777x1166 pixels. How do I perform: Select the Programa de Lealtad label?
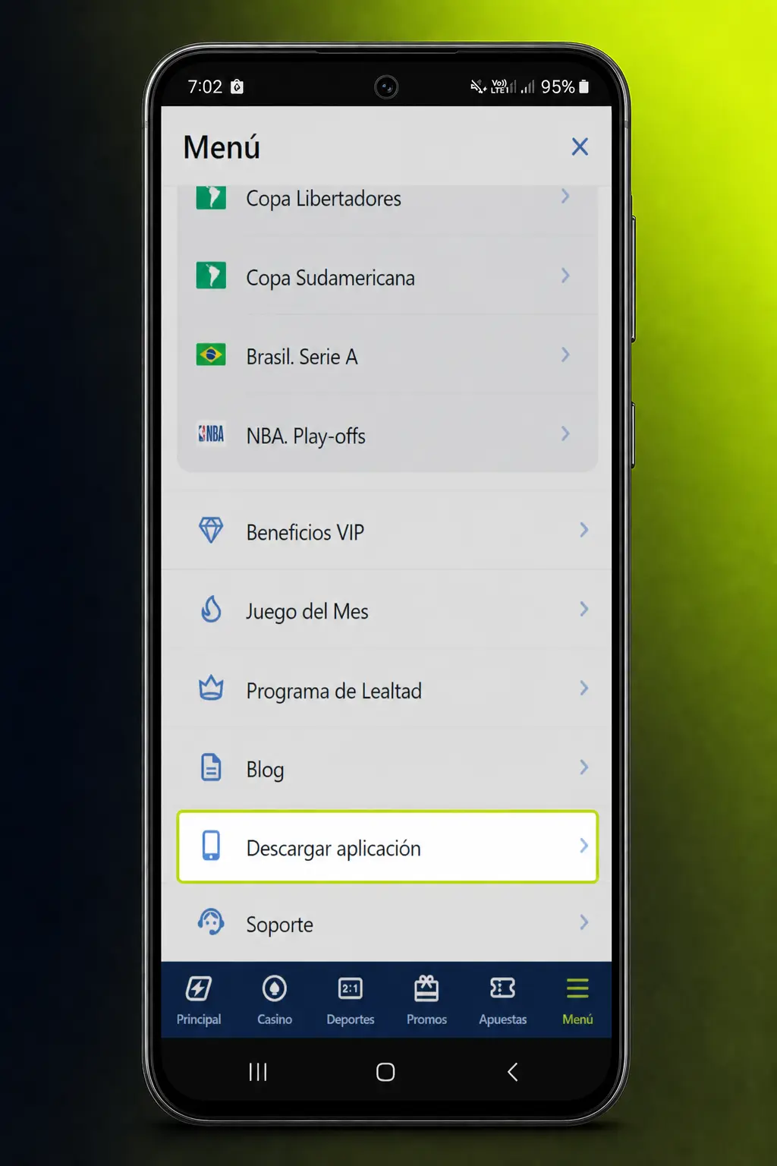[334, 691]
